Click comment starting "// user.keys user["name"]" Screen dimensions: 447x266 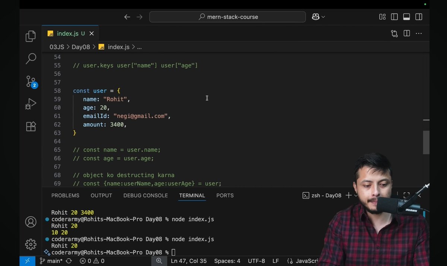tap(135, 65)
